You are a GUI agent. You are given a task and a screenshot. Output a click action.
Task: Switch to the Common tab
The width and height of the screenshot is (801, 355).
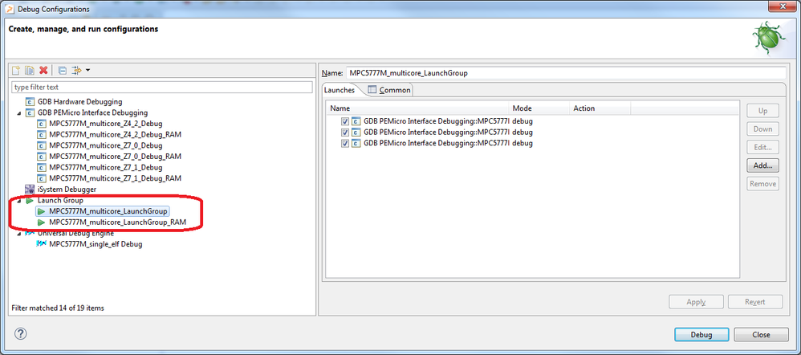[389, 90]
